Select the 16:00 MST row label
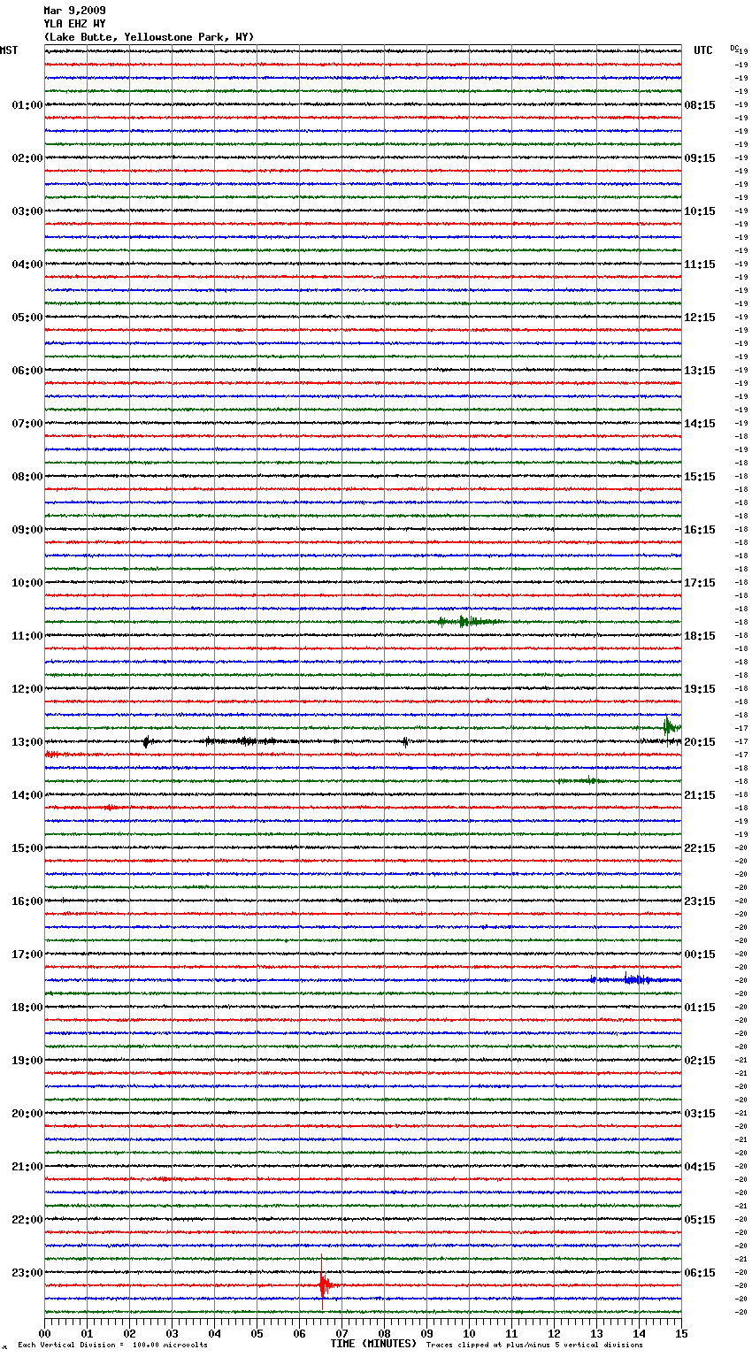The width and height of the screenshot is (752, 1357). pos(27,901)
